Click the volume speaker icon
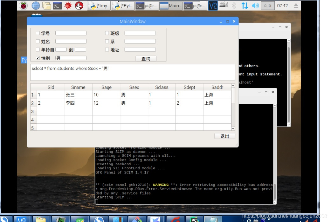330x222 pixels. (x=255, y=6)
